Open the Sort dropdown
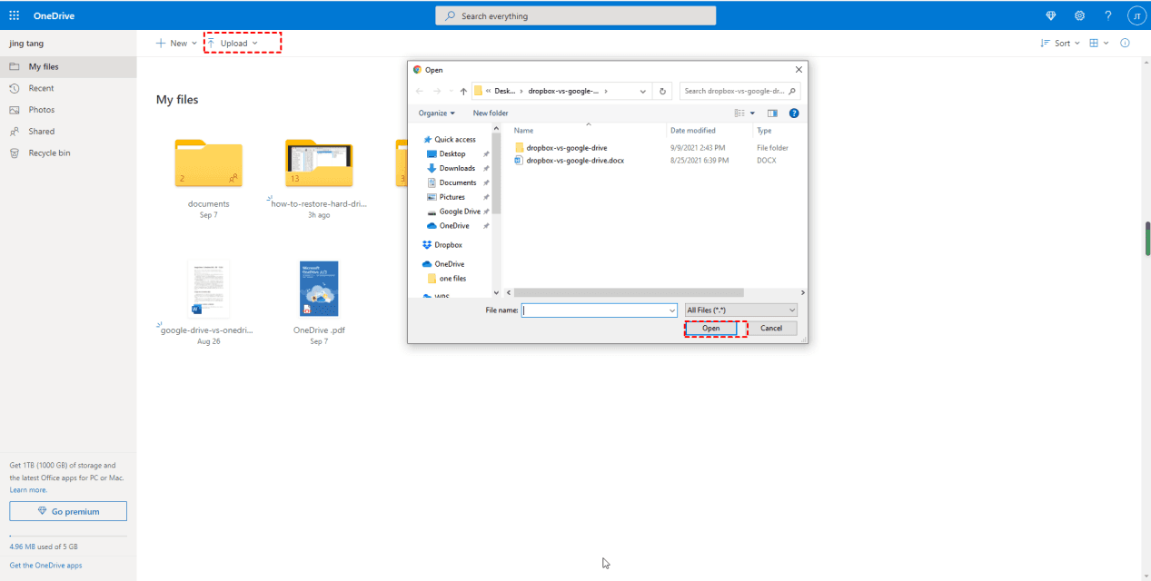The height and width of the screenshot is (581, 1151). 1060,43
